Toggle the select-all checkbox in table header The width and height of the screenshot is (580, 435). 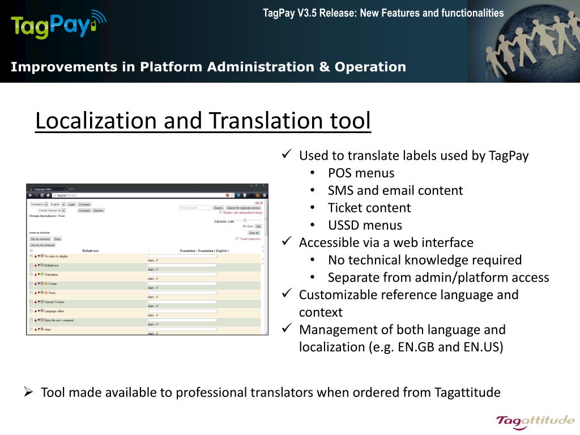pyautogui.click(x=31, y=251)
